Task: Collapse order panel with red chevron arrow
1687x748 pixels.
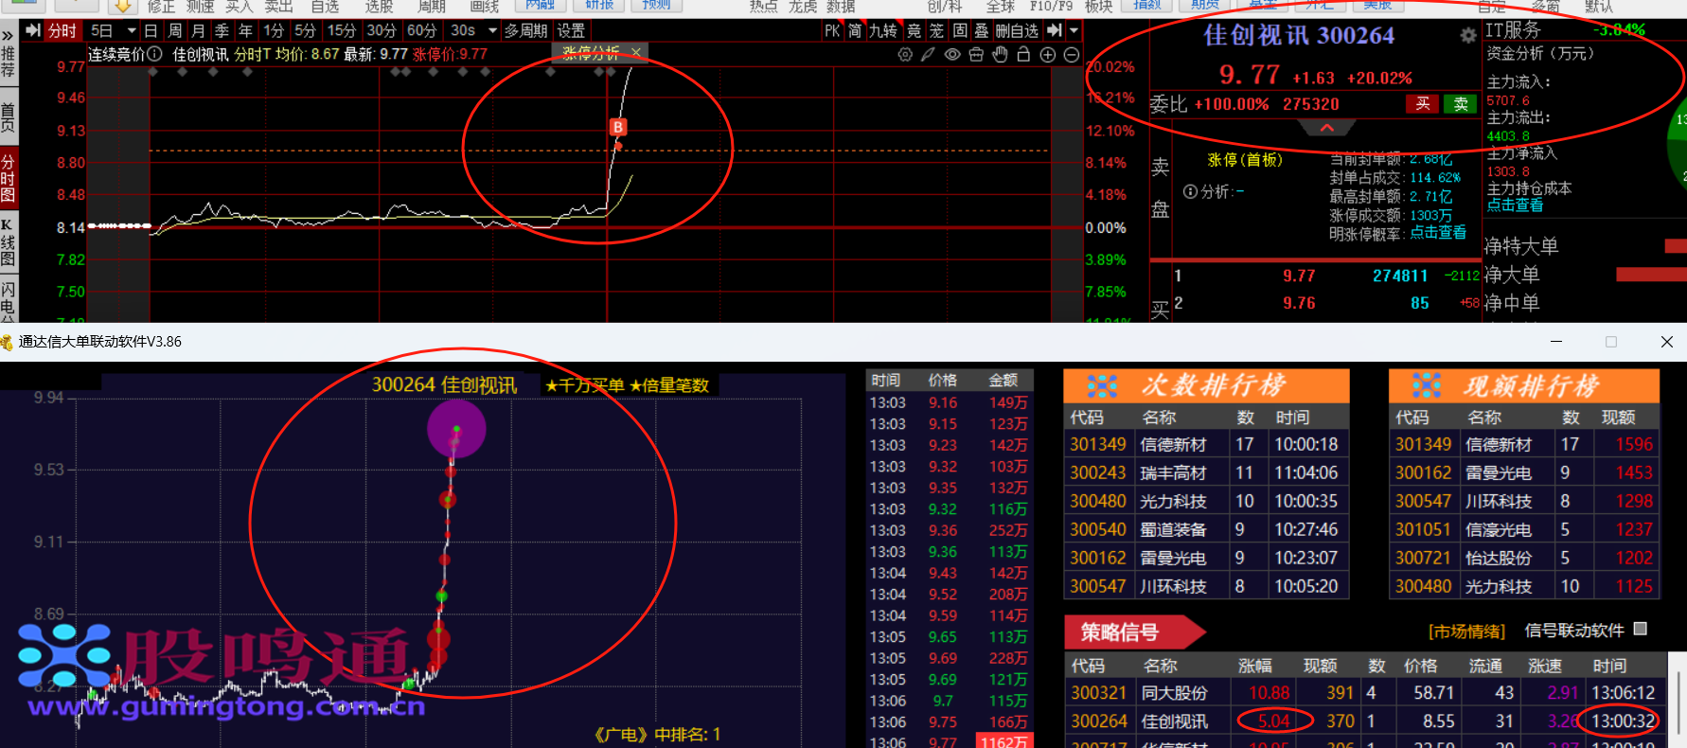Action: 1326,128
